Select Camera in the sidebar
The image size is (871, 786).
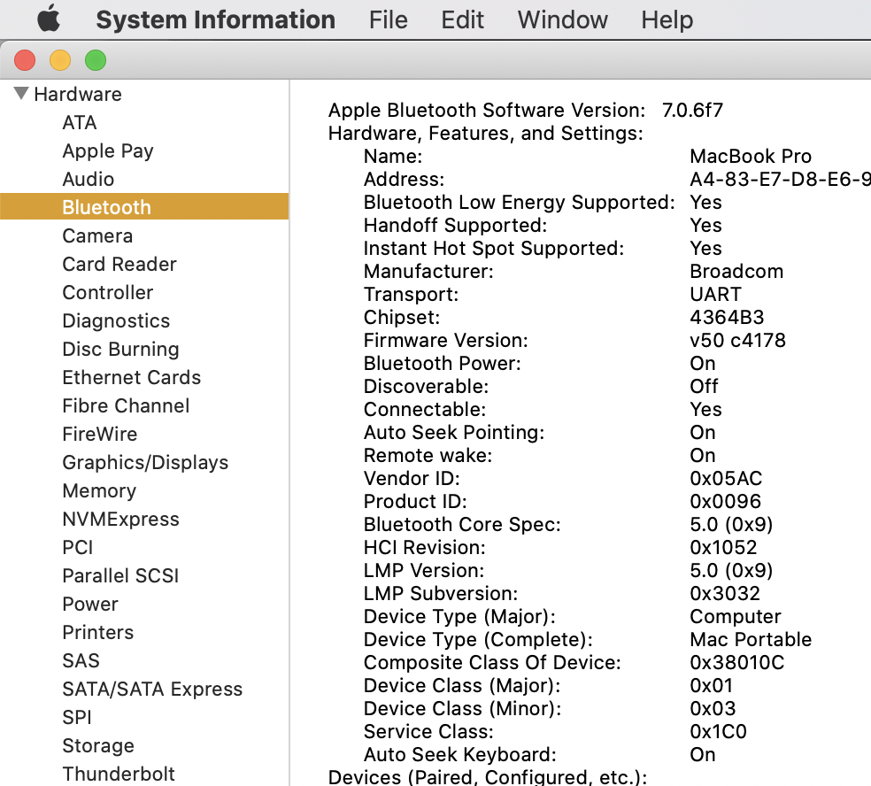pos(97,236)
